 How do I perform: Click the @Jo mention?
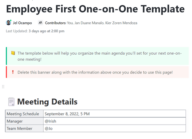coord(49,128)
